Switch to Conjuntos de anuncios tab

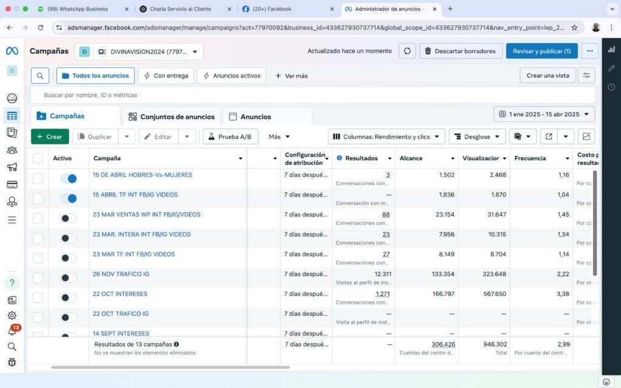172,116
